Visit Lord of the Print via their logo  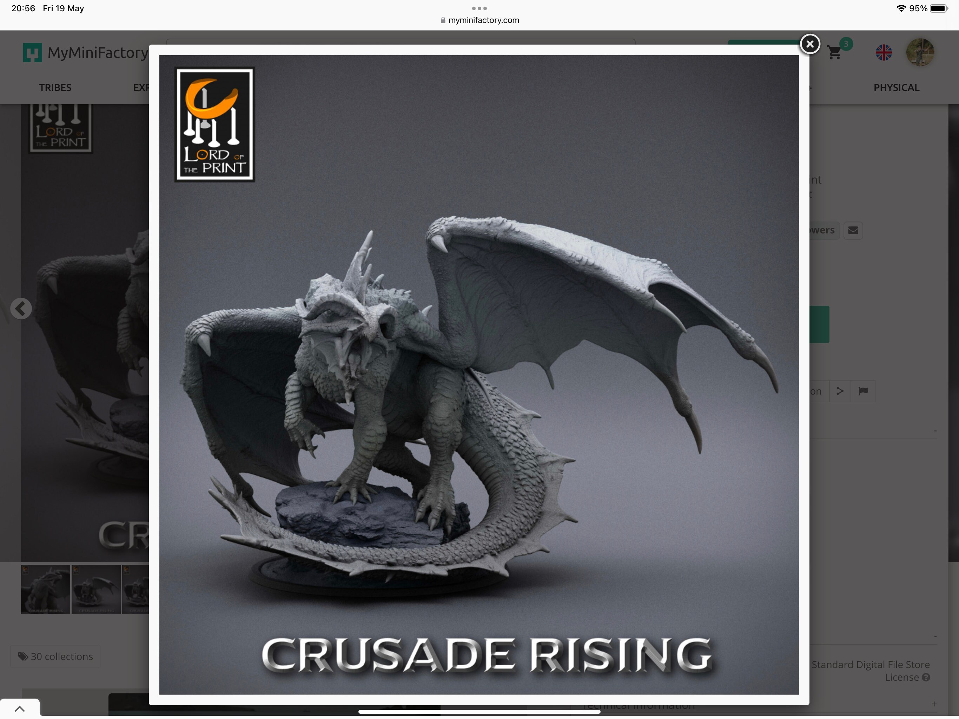(214, 124)
